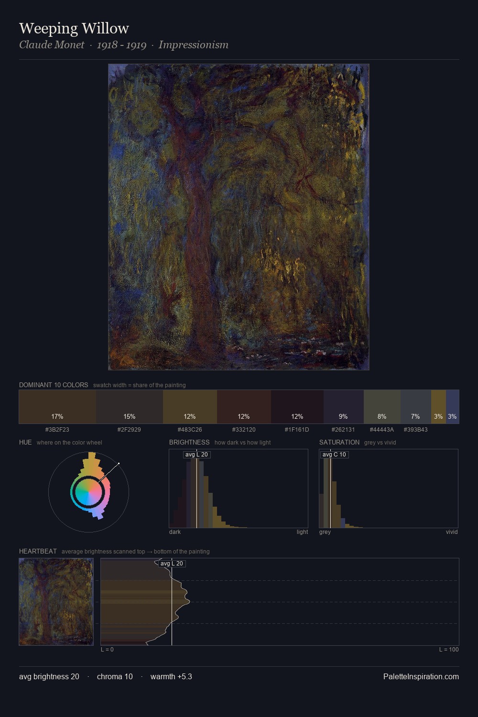Click the narrow ochre 3% swatch
This screenshot has width=478, height=717.
pos(438,407)
